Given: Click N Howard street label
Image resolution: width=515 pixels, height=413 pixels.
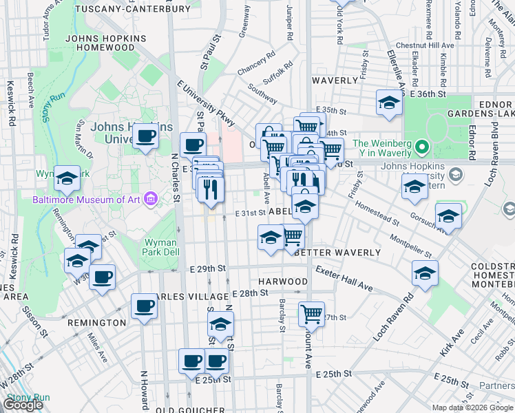Looking at the screenshot, I should point(144,390).
